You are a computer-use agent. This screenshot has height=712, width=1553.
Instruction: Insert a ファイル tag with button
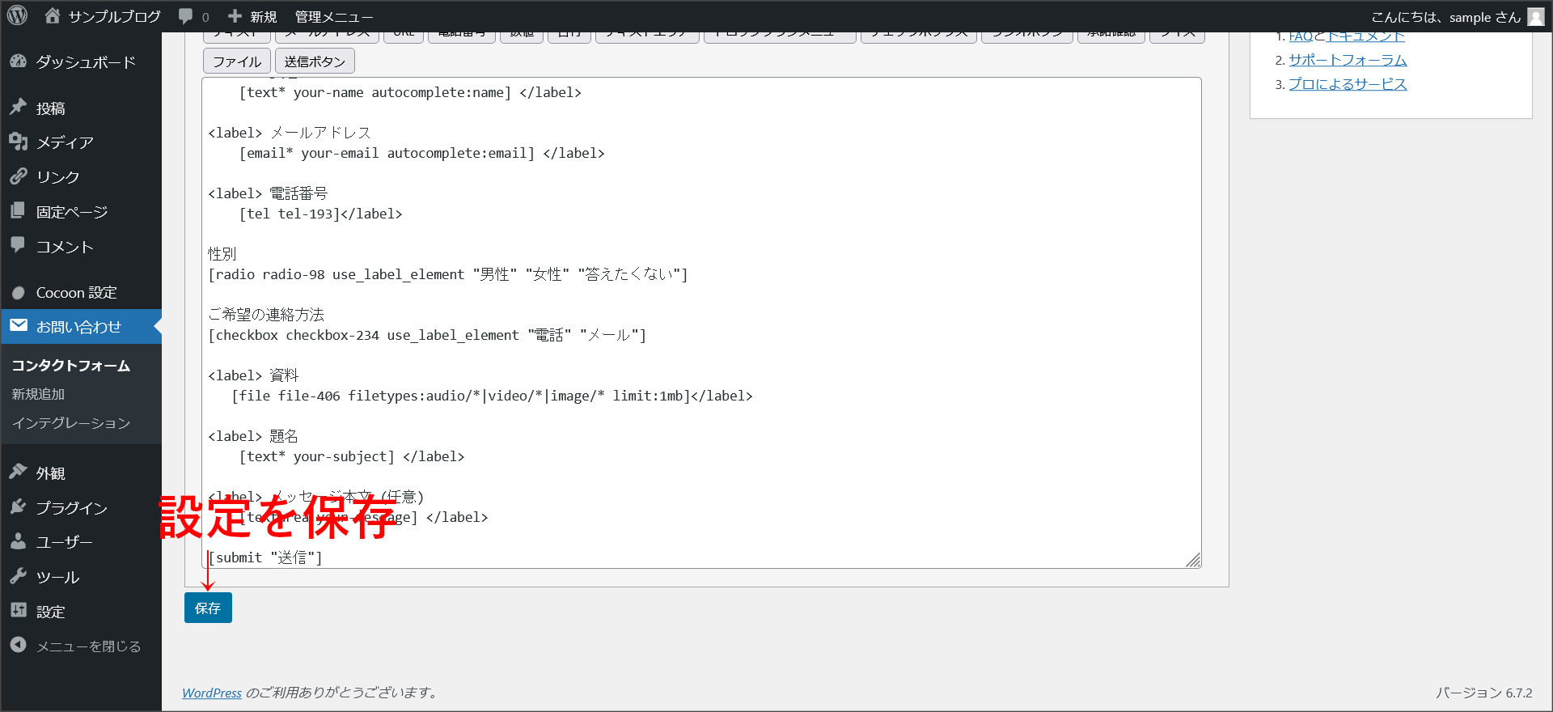(236, 61)
